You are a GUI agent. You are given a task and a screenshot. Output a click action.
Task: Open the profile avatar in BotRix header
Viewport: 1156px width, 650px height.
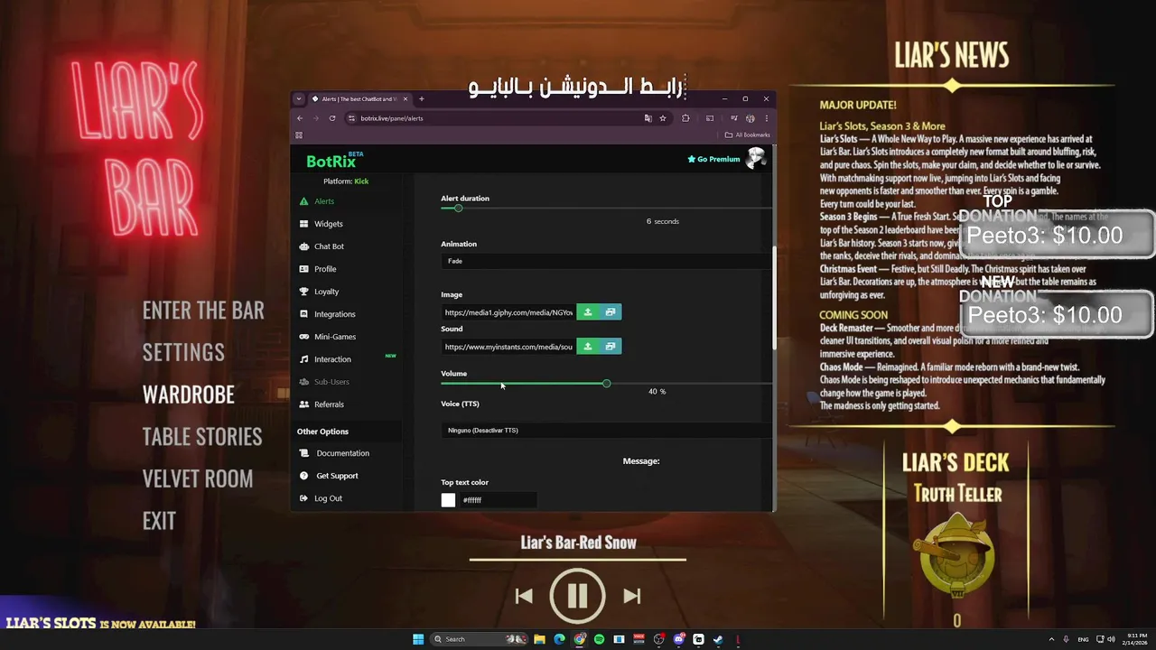click(756, 159)
